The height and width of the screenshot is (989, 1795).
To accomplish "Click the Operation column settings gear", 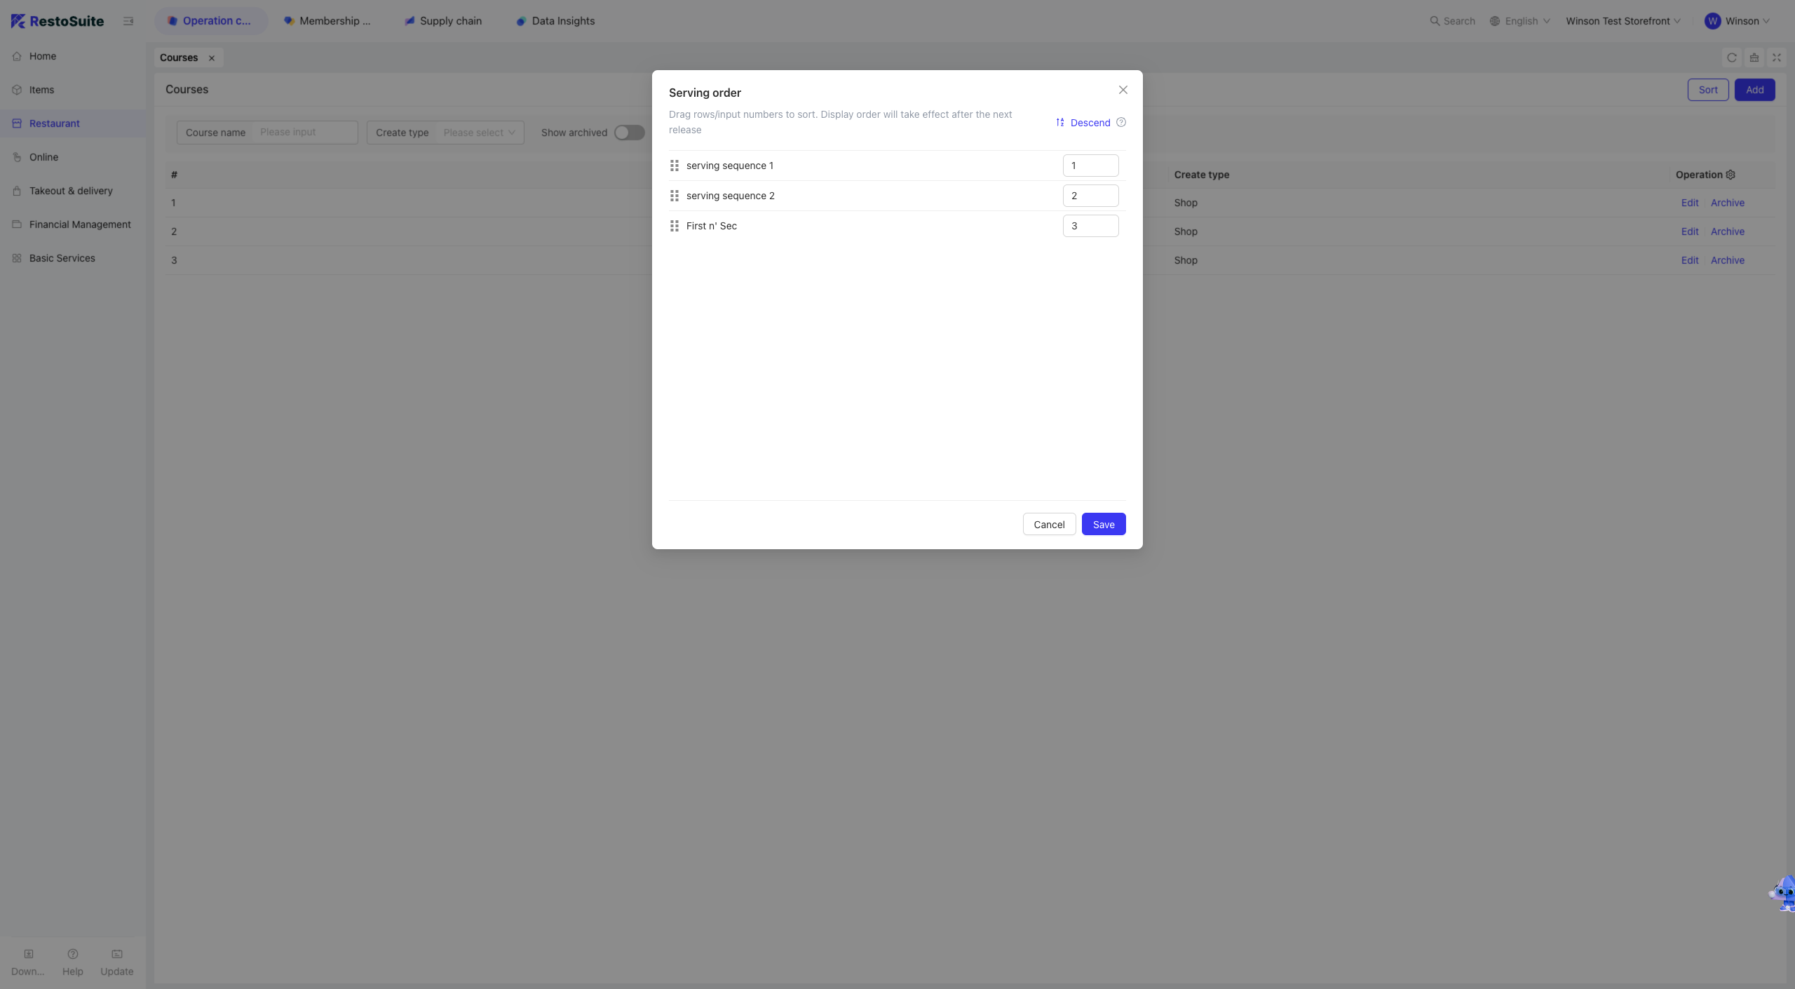I will coord(1730,175).
